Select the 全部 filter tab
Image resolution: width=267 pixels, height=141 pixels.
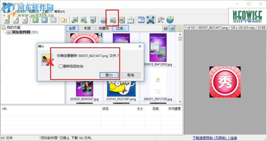point(72,28)
